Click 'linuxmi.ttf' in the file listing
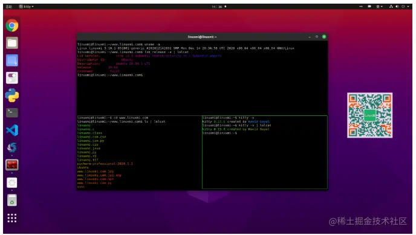 click(x=88, y=160)
